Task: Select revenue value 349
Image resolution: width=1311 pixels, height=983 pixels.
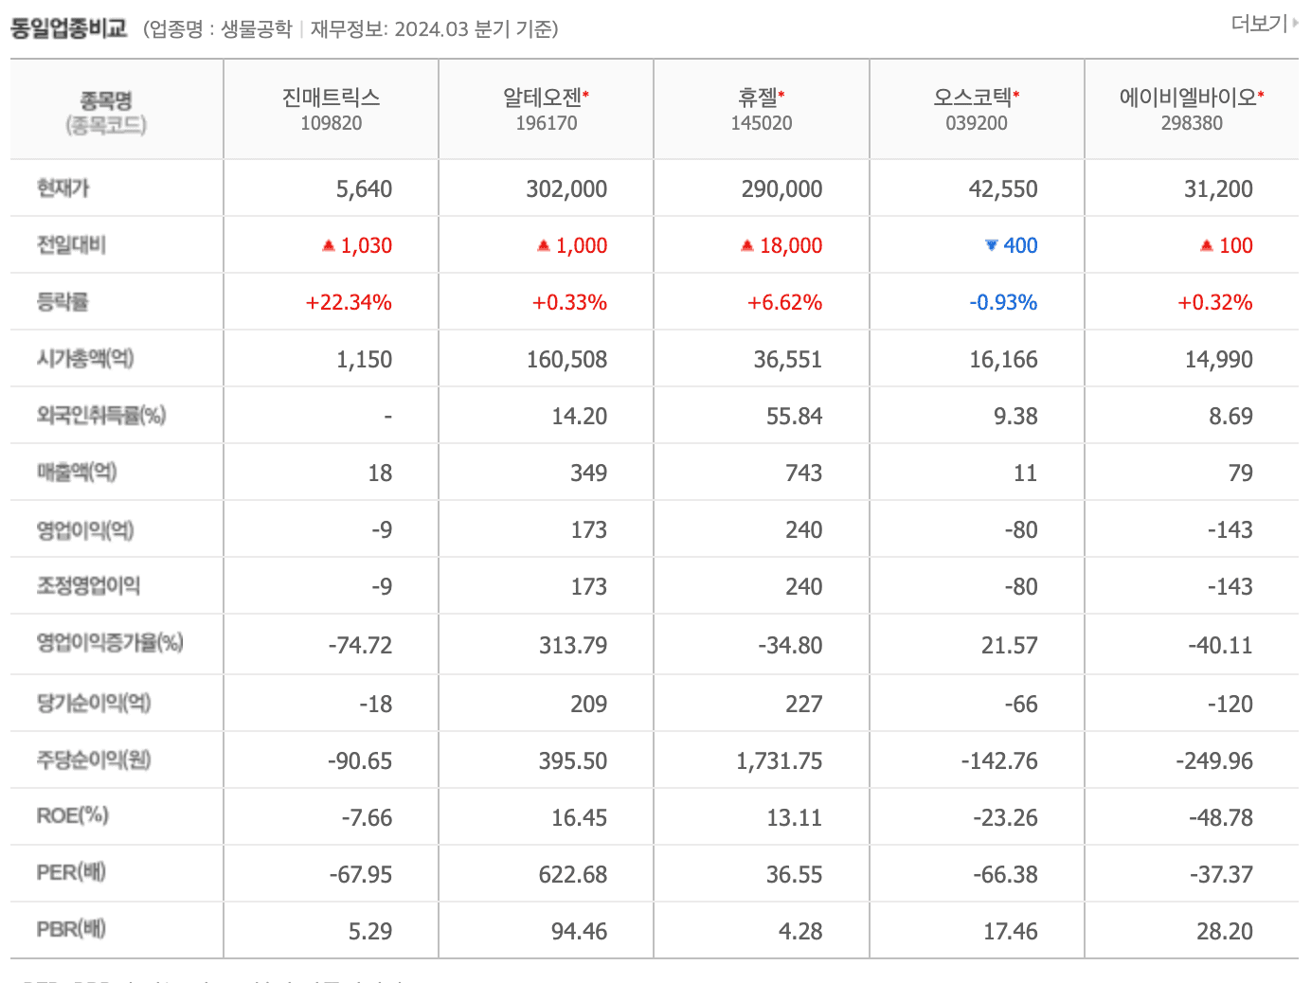Action: click(x=588, y=474)
